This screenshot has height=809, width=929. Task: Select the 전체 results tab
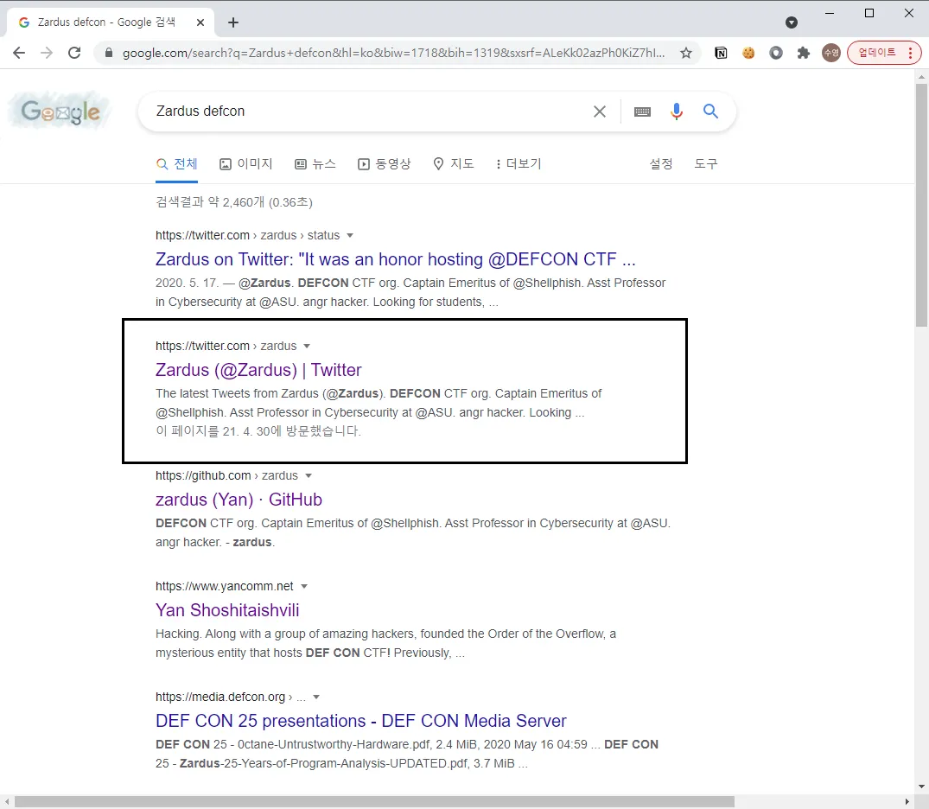(176, 164)
